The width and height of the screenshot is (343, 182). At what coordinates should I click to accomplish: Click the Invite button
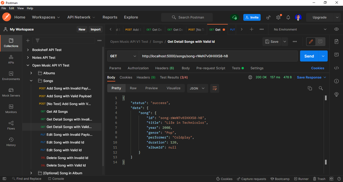252,17
